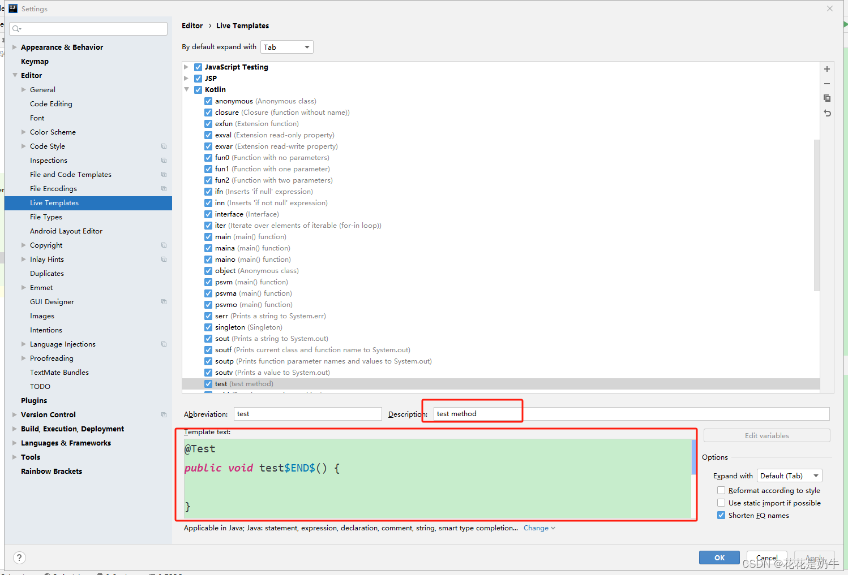Viewport: 848px width, 575px height.
Task: Click the project-level icon beside Code Style
Action: point(164,146)
